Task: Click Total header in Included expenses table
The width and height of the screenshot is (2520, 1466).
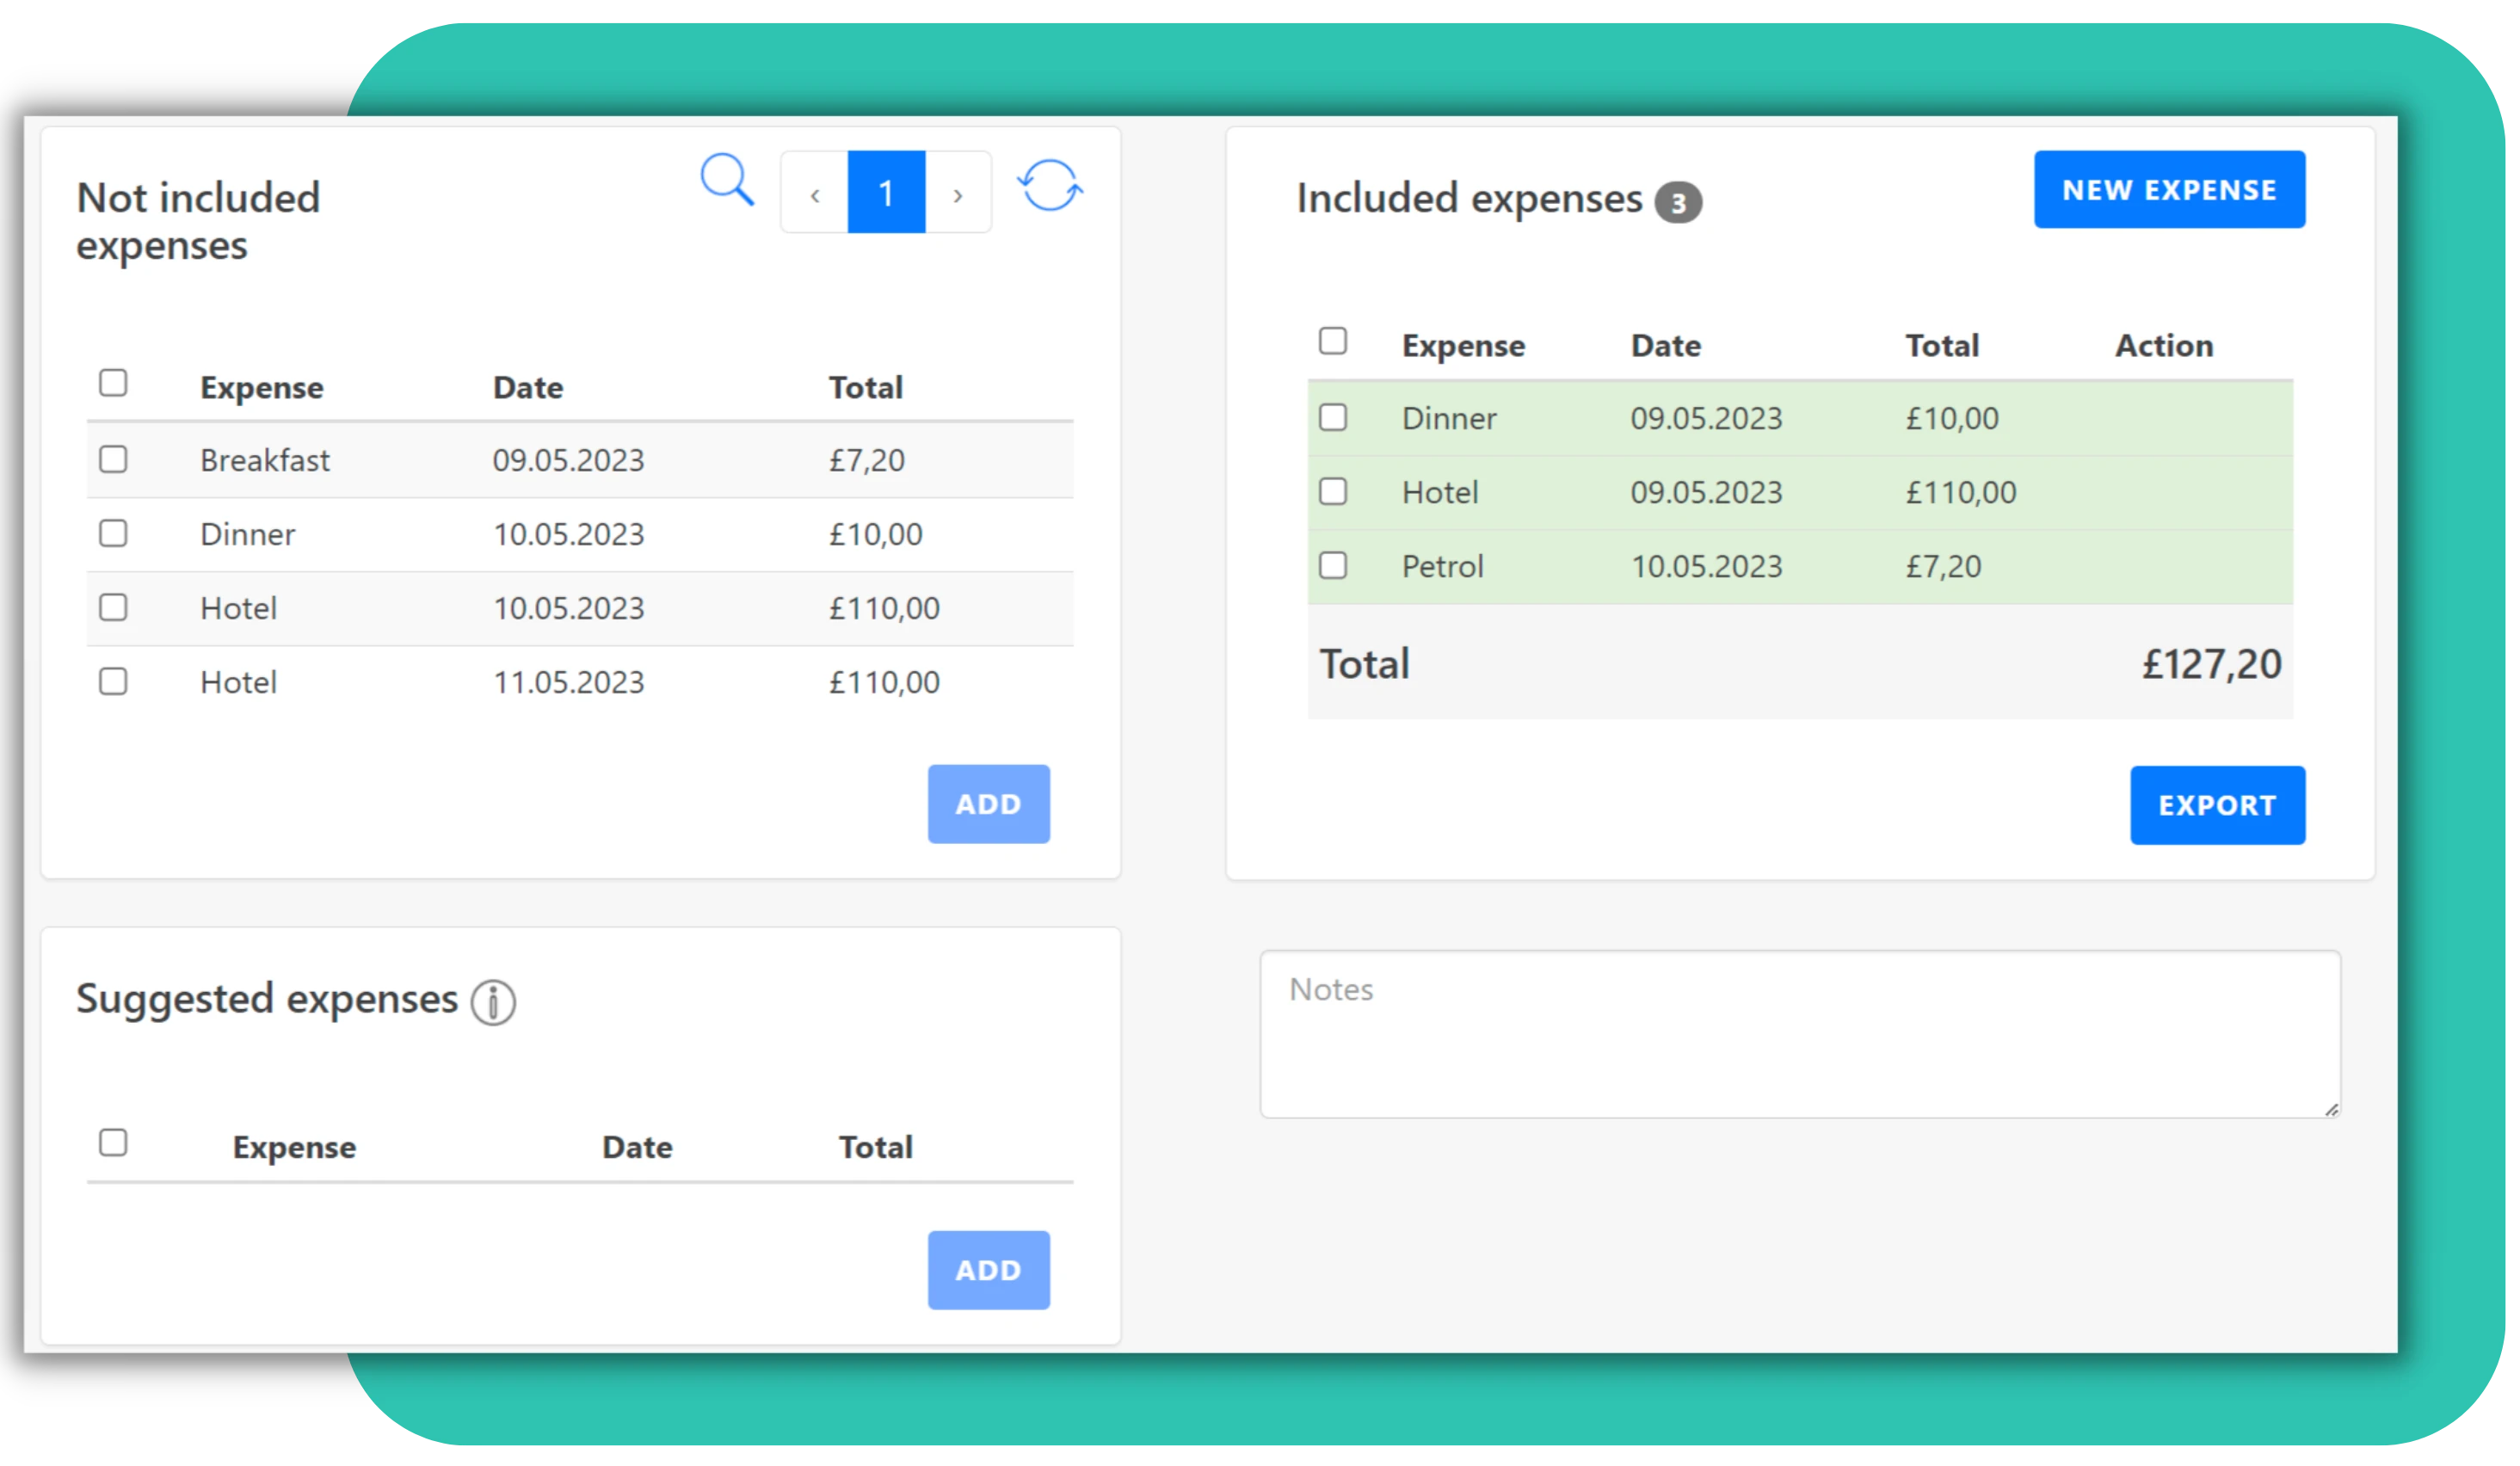Action: [1942, 345]
